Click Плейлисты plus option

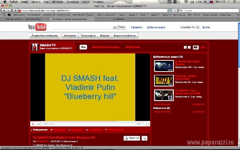click(x=94, y=130)
